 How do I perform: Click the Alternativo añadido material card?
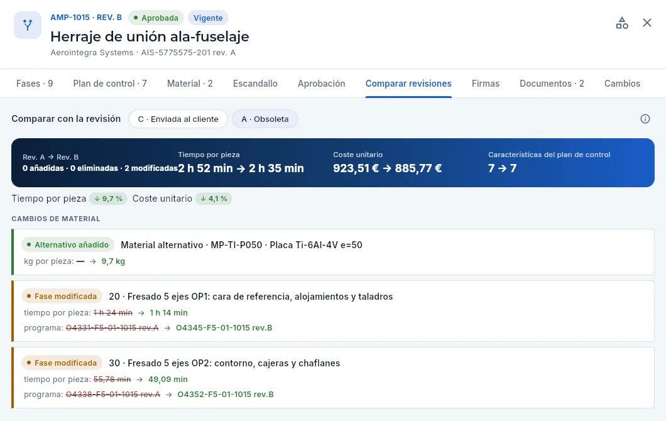click(x=333, y=252)
